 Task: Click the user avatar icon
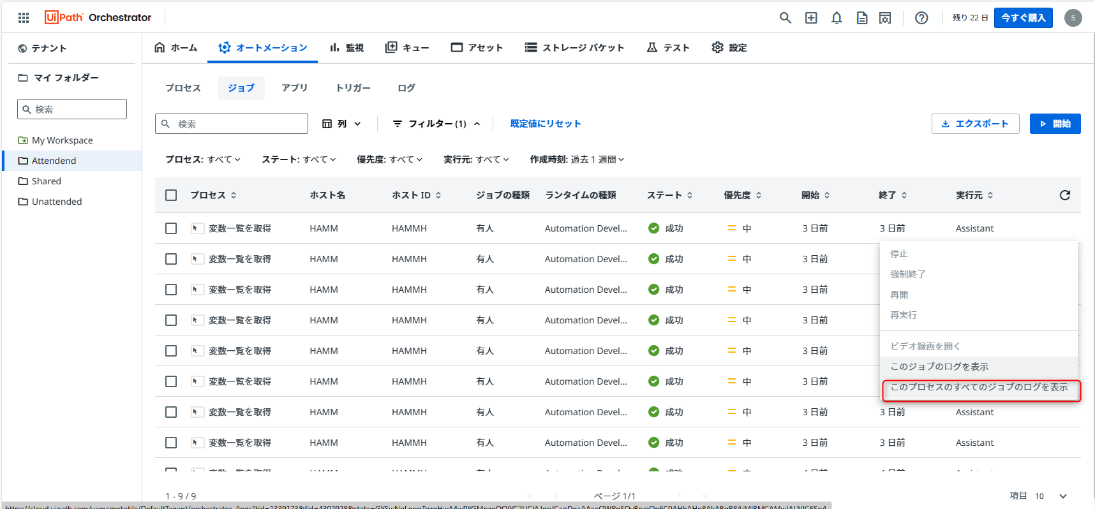click(1073, 18)
